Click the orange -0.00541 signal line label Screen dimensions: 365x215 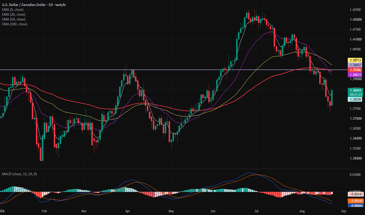[x=356, y=201]
